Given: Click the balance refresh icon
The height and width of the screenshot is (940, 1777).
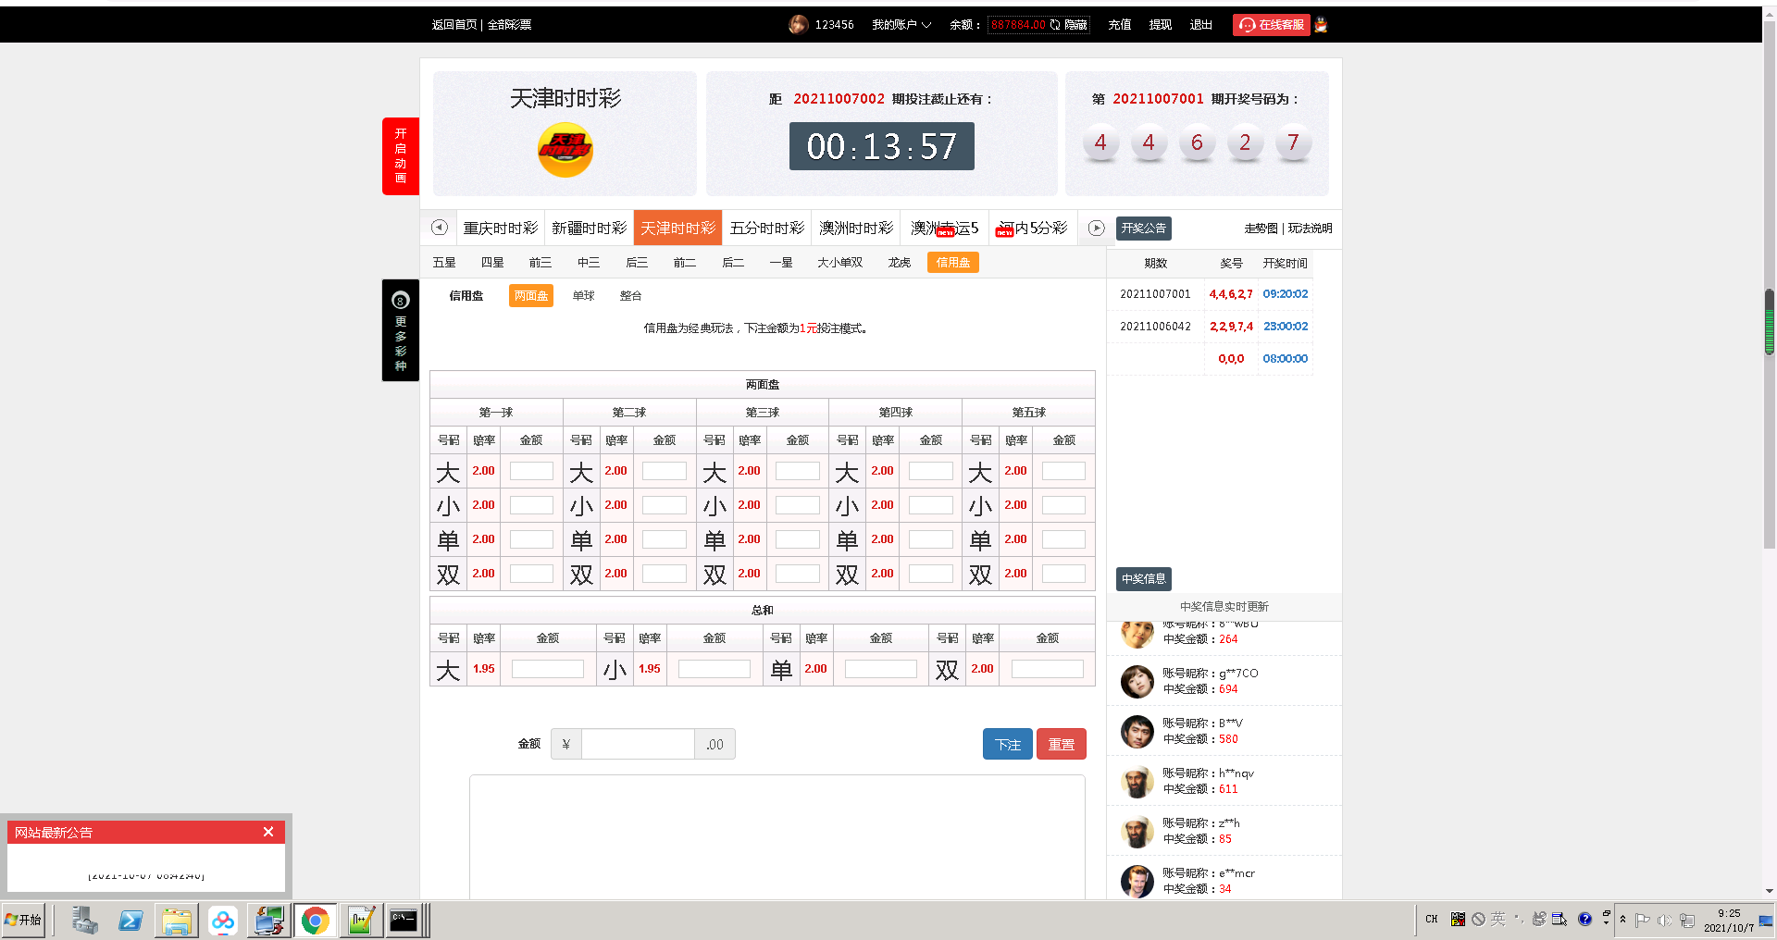Looking at the screenshot, I should coord(1055,25).
